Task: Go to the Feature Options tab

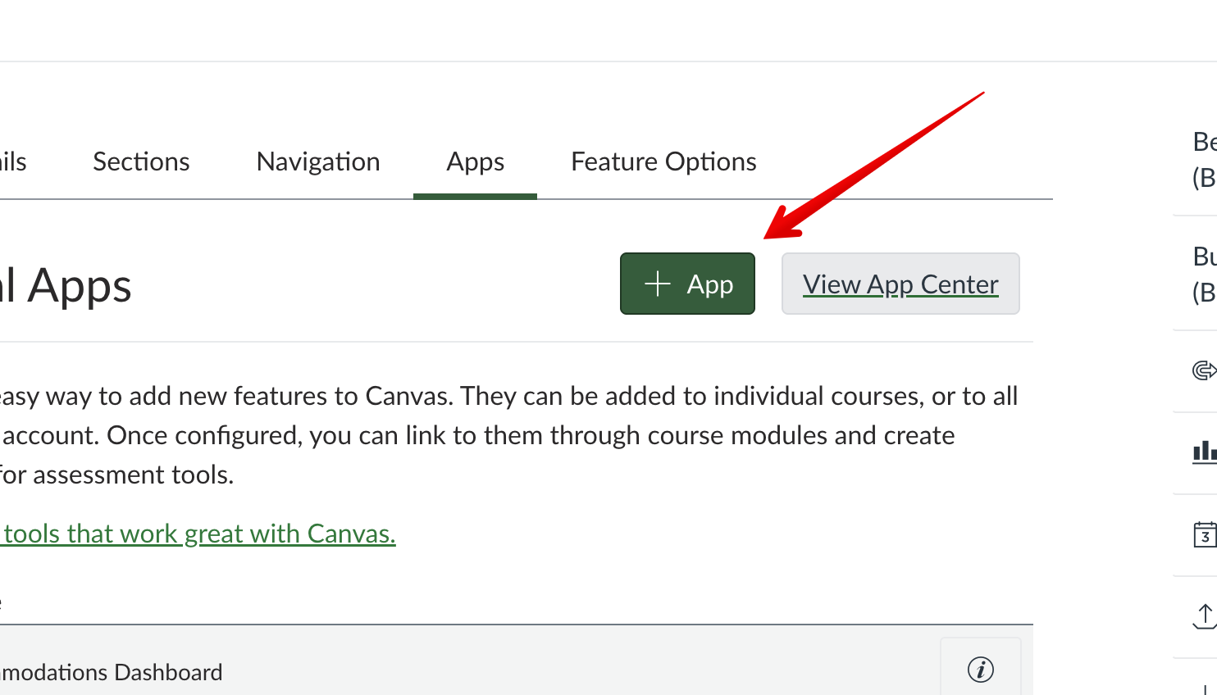Action: tap(663, 162)
